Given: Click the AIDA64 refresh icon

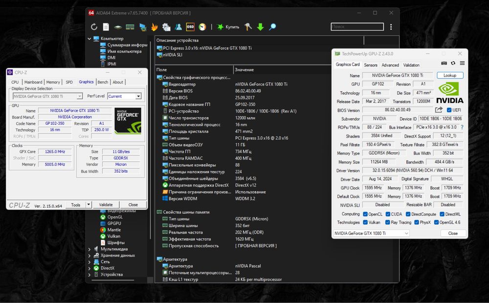Looking at the screenshot, I should [x=94, y=27].
